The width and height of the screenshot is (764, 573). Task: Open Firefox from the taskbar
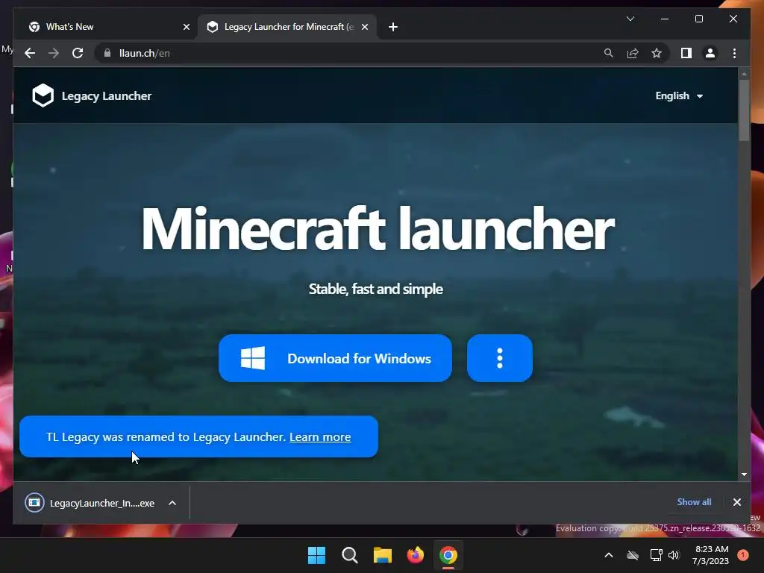click(x=415, y=555)
